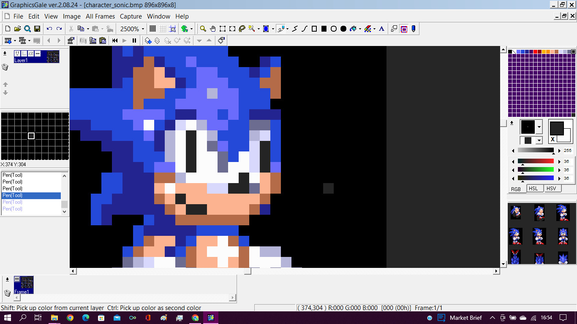The height and width of the screenshot is (324, 577).
Task: Lock Layer1 with the L toggle
Action: point(24,53)
